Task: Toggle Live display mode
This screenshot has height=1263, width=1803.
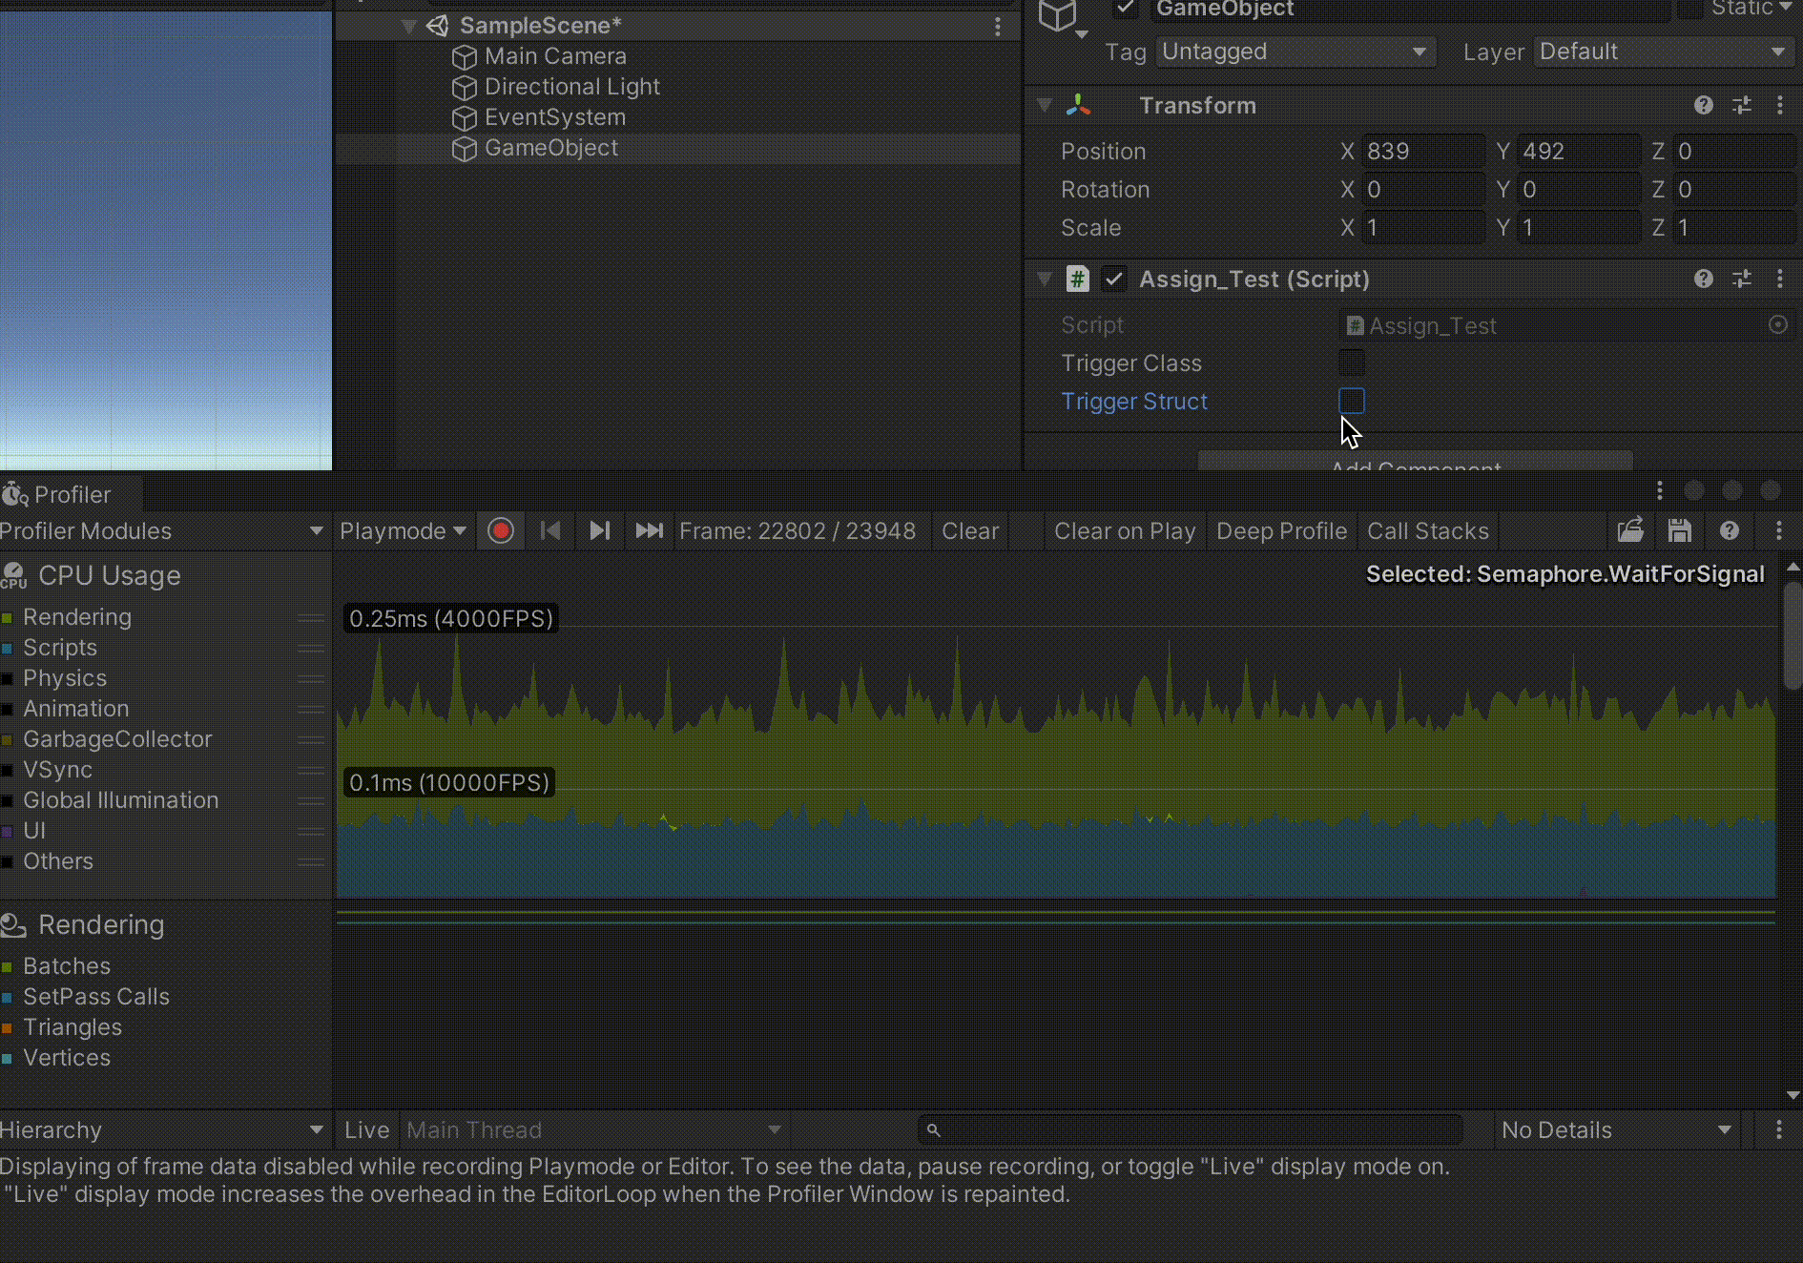Action: [367, 1129]
